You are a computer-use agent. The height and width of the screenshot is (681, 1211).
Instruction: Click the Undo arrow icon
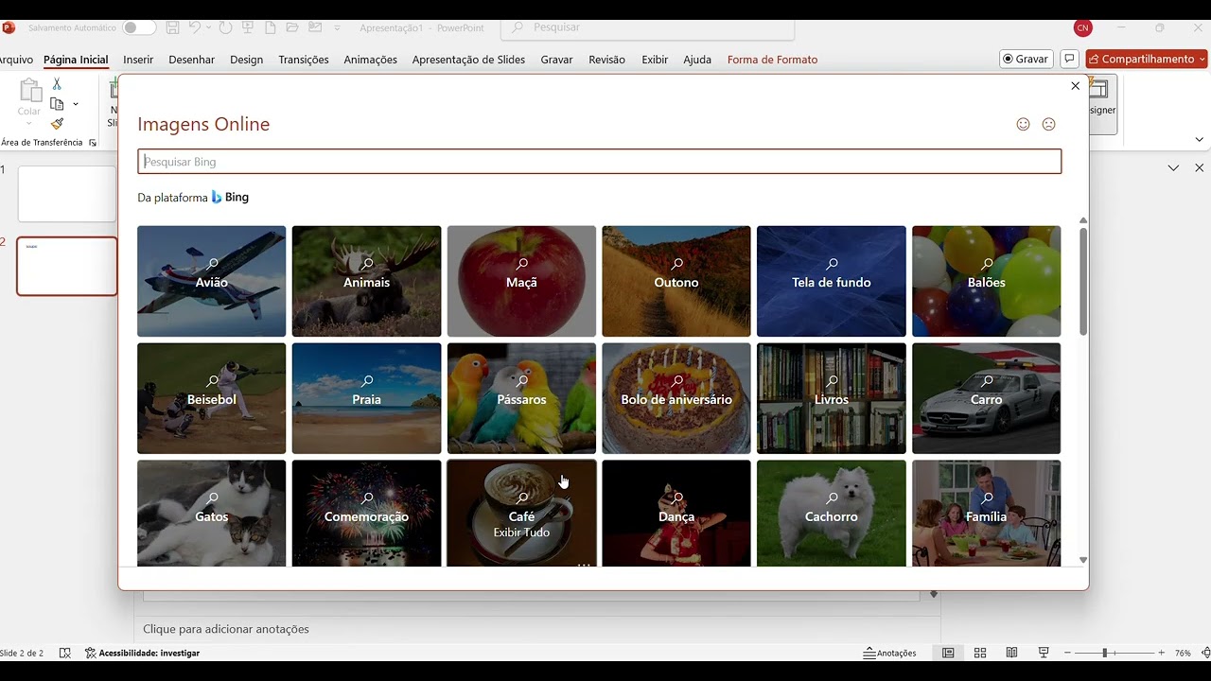coord(195,27)
